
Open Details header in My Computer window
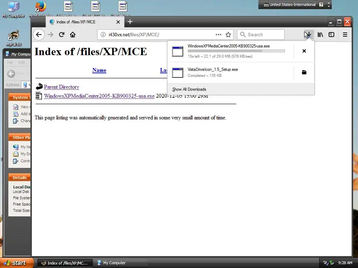pos(20,178)
